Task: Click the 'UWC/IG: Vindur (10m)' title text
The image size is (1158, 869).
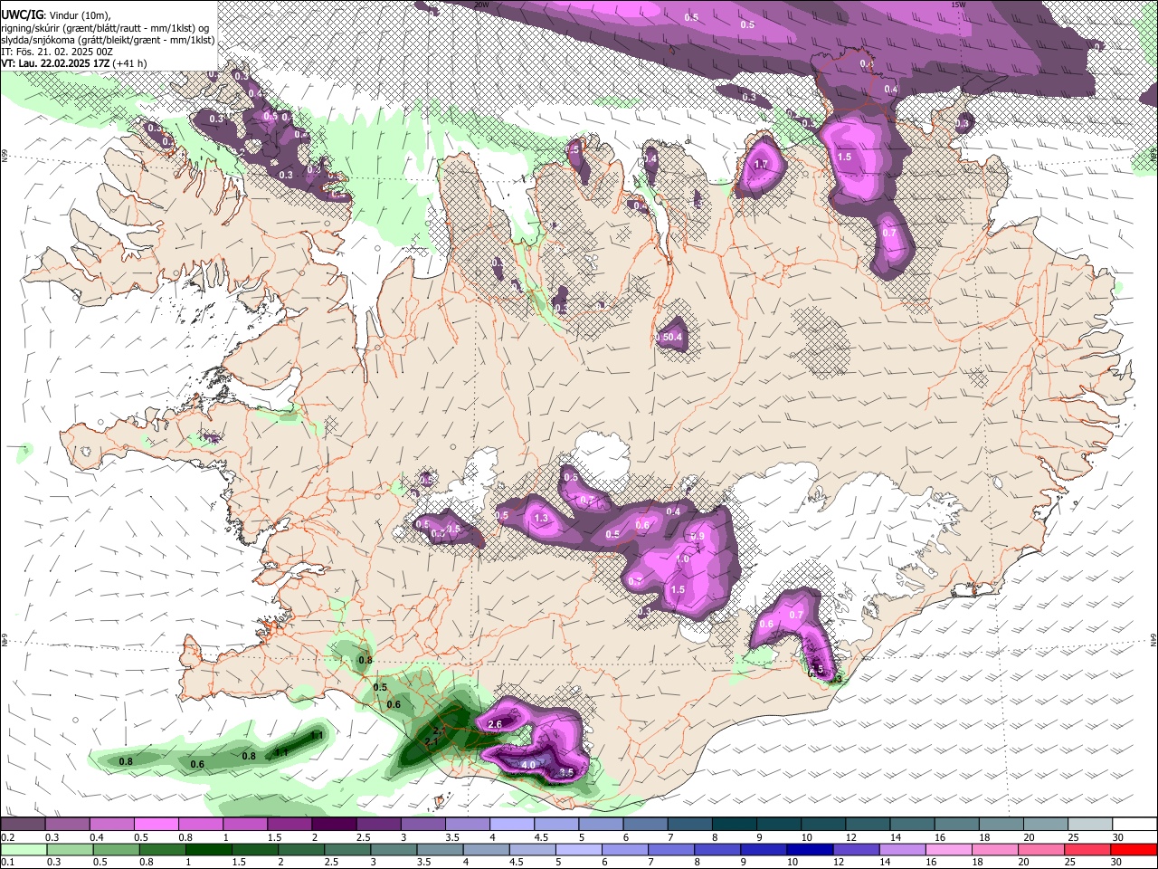Action: pos(55,14)
